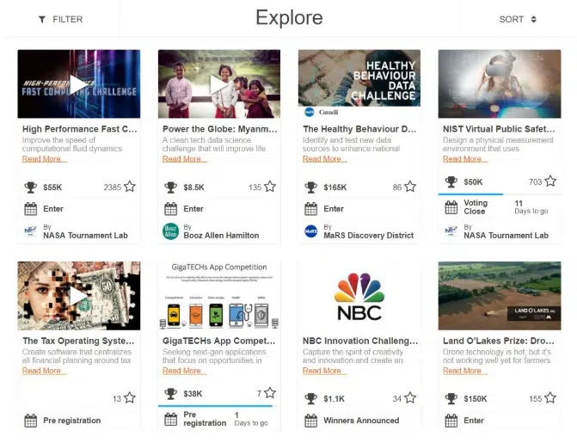Star the Tax Operating System challenge
This screenshot has width=577, height=443.
130,398
